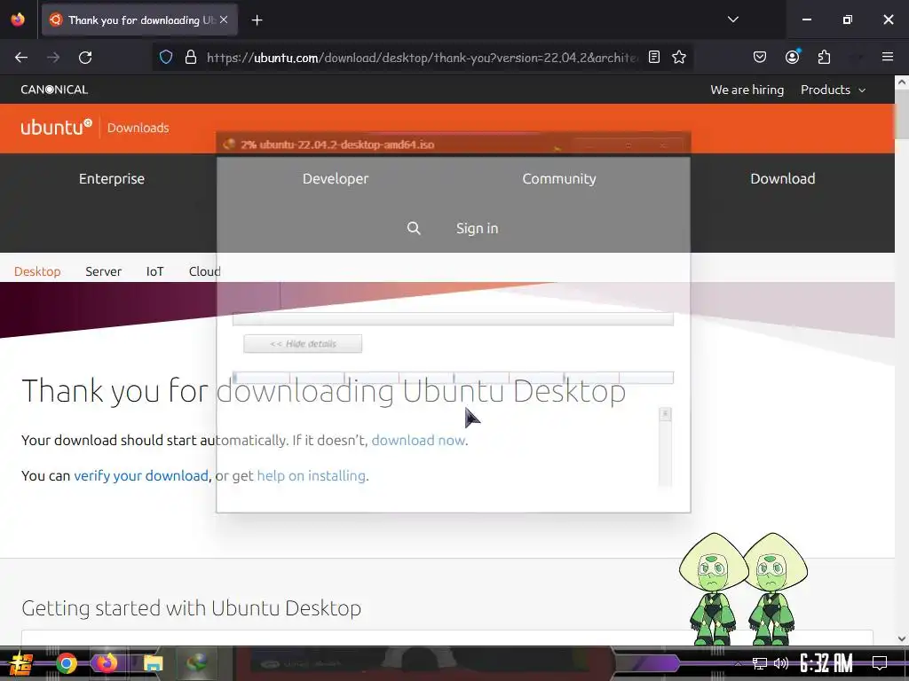
Task: Close the Thank you for downloading tab
Action: [224, 20]
